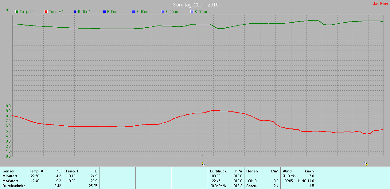Click the B -50cm legend color box
The height and width of the screenshot is (189, 390).
click(192, 12)
